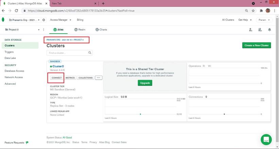This screenshot has width=279, height=149.
Task: Open the chat support bubble
Action: (x=266, y=140)
